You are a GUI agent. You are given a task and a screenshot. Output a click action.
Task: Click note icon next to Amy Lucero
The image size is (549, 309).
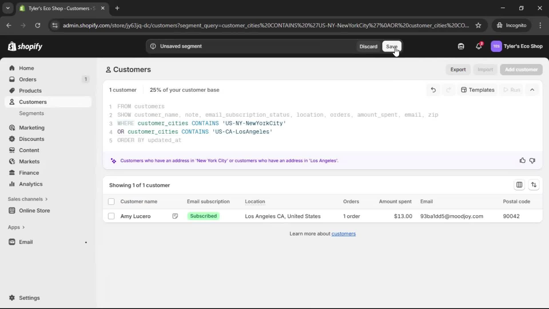(175, 216)
